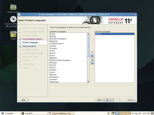Select Brazilian Portuguese in Available Languages
This screenshot has height=115, width=154.
tap(69, 39)
